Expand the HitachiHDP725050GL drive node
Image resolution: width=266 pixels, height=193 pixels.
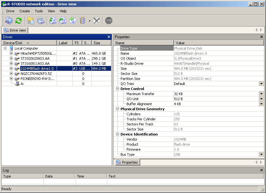click(11, 53)
